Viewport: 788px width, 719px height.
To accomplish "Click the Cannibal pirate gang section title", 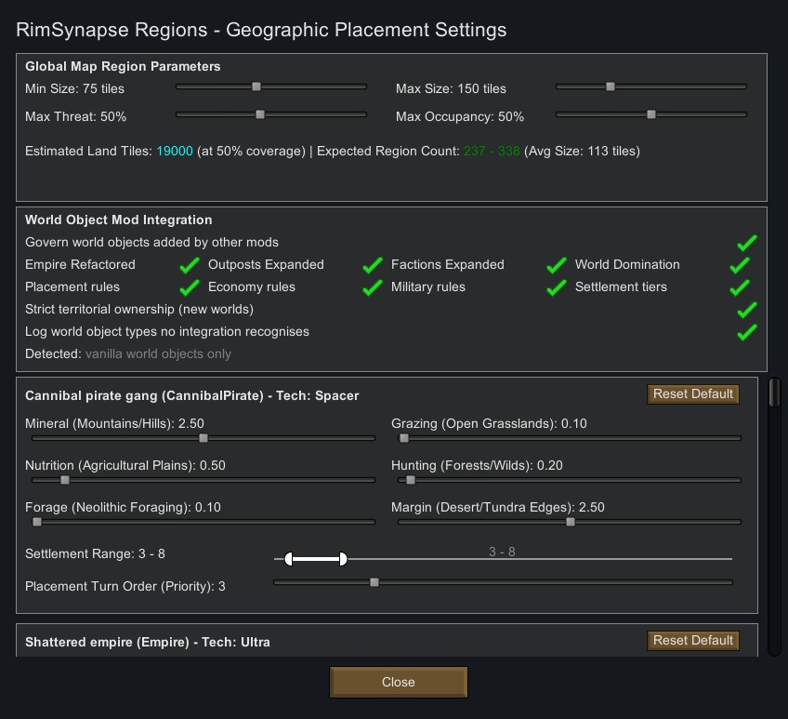I will pos(192,395).
